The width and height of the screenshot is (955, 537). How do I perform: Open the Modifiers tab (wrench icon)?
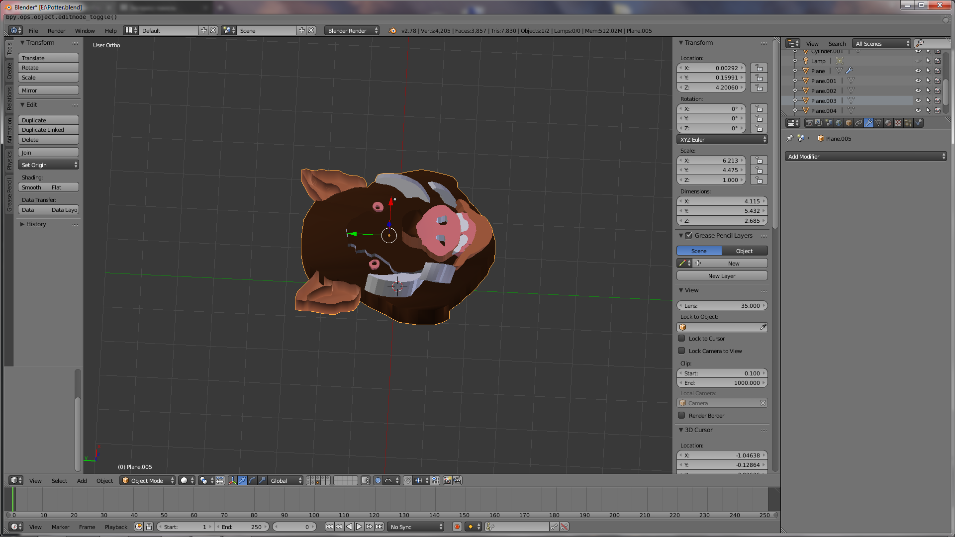868,123
